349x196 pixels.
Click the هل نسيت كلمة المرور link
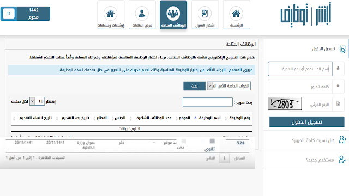pyautogui.click(x=313, y=140)
